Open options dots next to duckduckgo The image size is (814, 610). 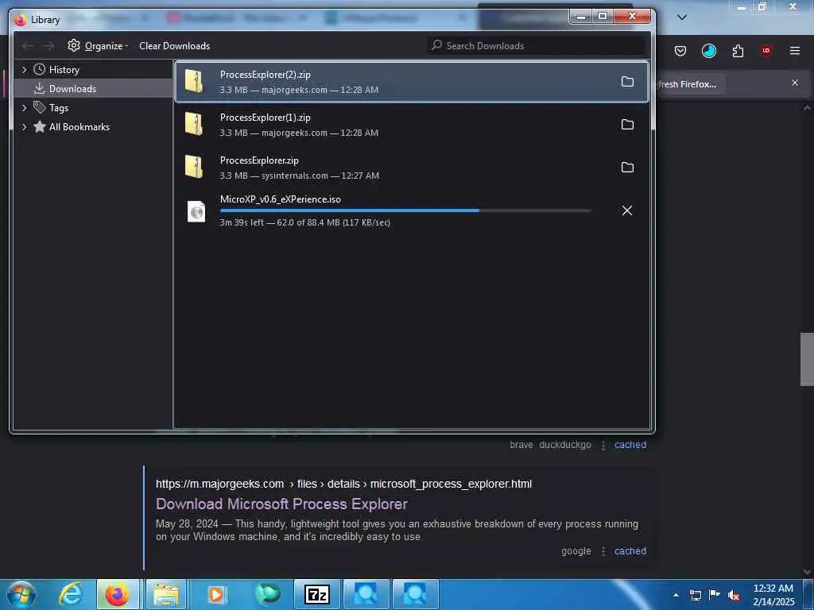[x=603, y=445]
